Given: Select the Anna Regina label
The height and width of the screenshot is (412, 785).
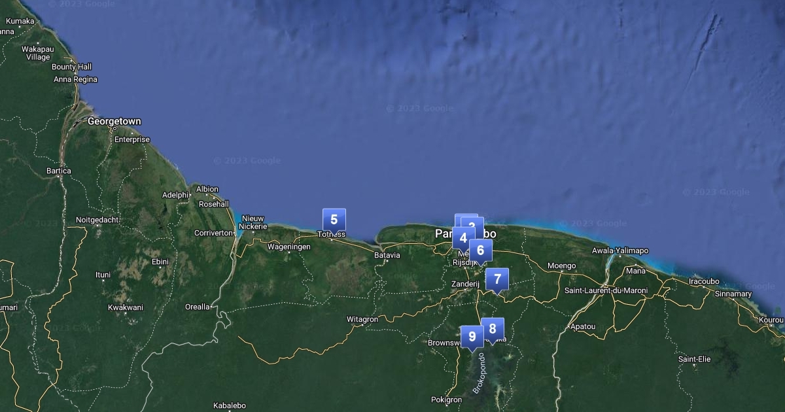Looking at the screenshot, I should tap(75, 80).
